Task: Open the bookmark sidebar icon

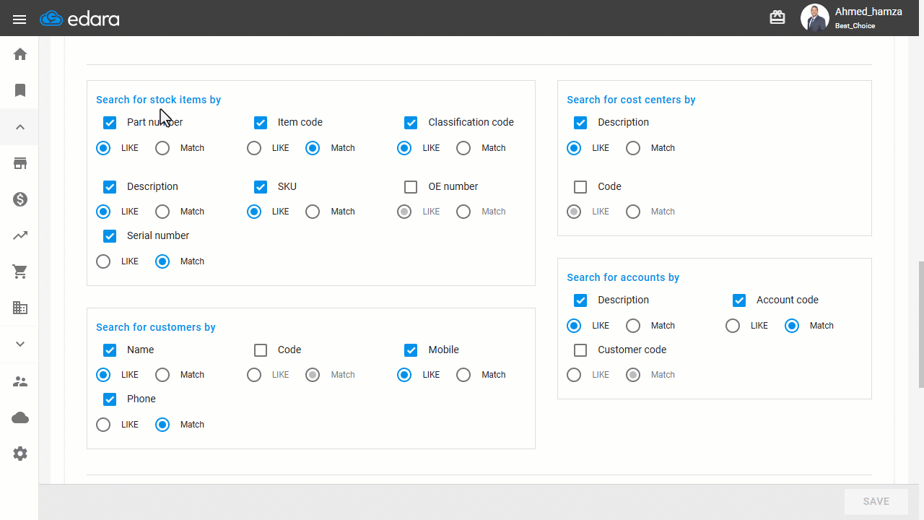Action: point(20,90)
